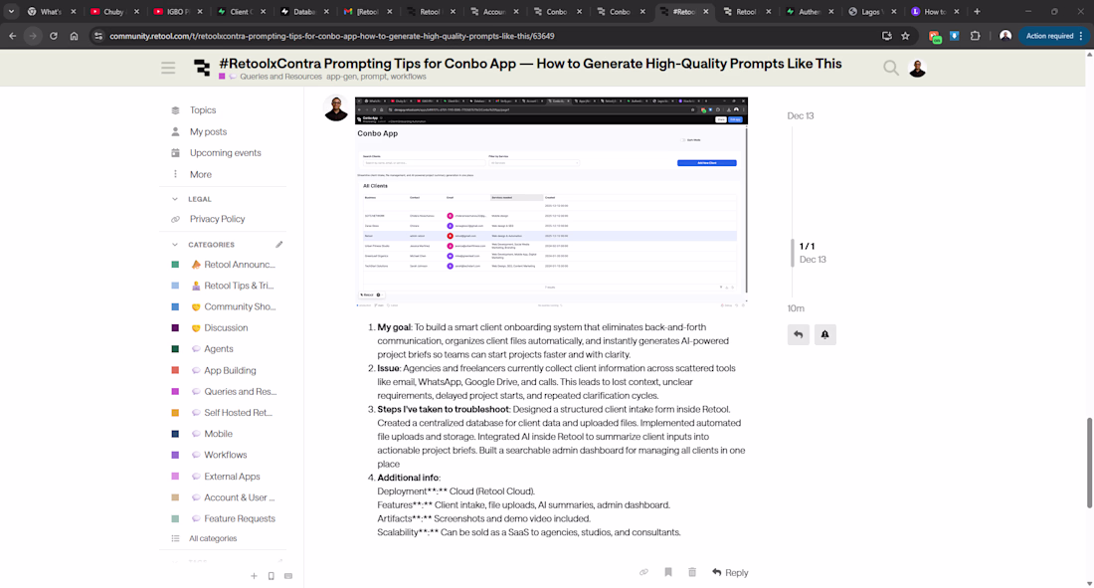Click the topic title in header
The height and width of the screenshot is (588, 1094).
[530, 64]
